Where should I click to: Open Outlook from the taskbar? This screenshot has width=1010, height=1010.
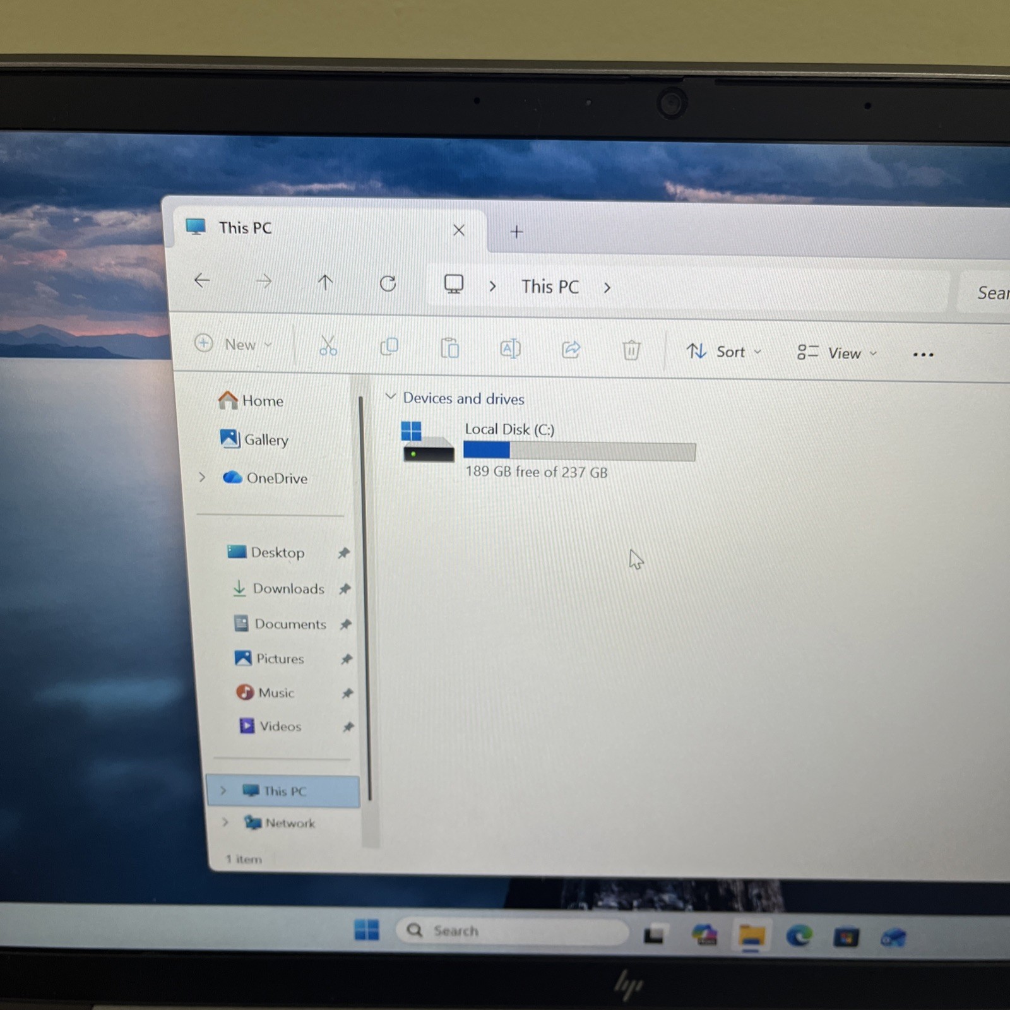[893, 938]
